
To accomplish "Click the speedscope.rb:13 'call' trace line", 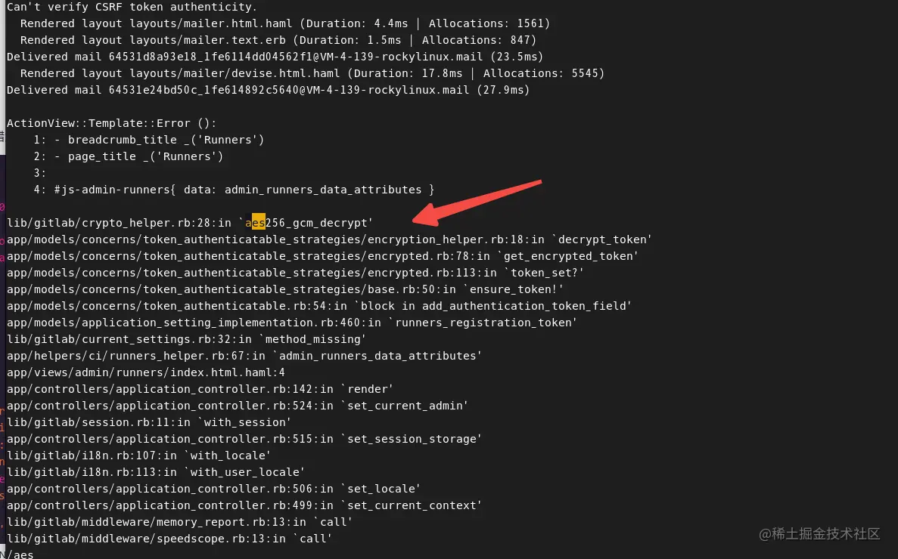I will tap(169, 538).
